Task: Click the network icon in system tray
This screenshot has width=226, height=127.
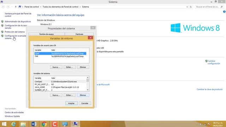Action: click(205, 124)
